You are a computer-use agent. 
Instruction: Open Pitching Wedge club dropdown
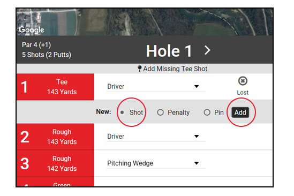156,163
